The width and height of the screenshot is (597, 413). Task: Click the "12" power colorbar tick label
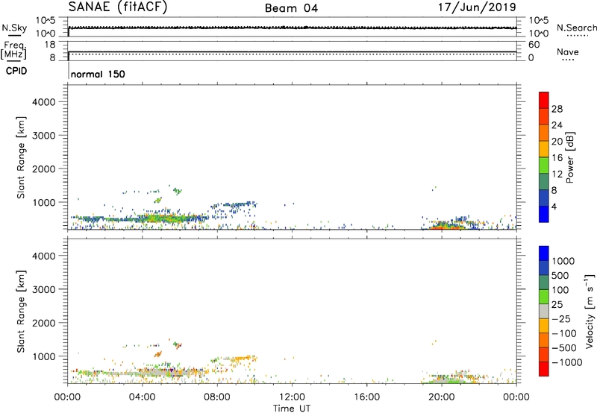coord(557,174)
